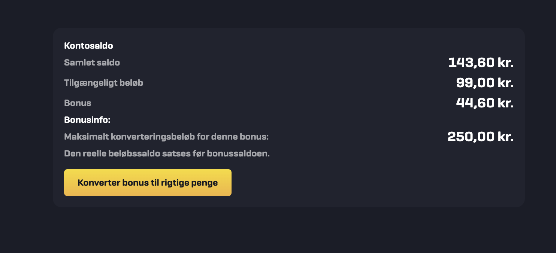The image size is (556, 253).
Task: Click the Samlet saldo label
Action: coord(92,63)
